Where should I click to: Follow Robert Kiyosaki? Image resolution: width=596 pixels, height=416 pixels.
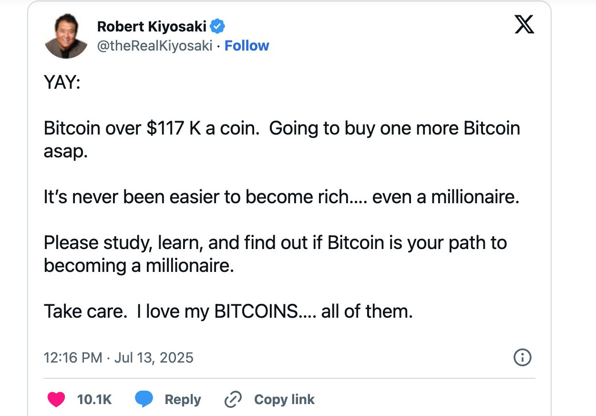click(247, 46)
